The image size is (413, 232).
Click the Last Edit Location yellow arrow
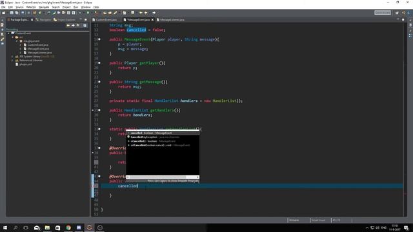coord(141,13)
